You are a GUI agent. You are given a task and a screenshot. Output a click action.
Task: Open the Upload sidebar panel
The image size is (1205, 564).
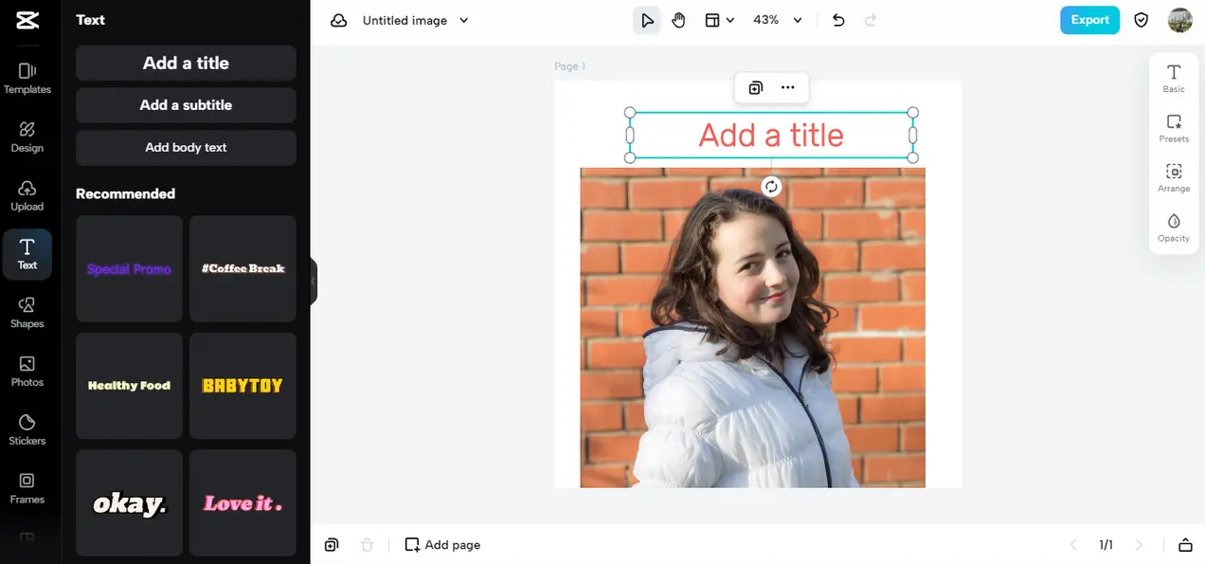point(27,195)
